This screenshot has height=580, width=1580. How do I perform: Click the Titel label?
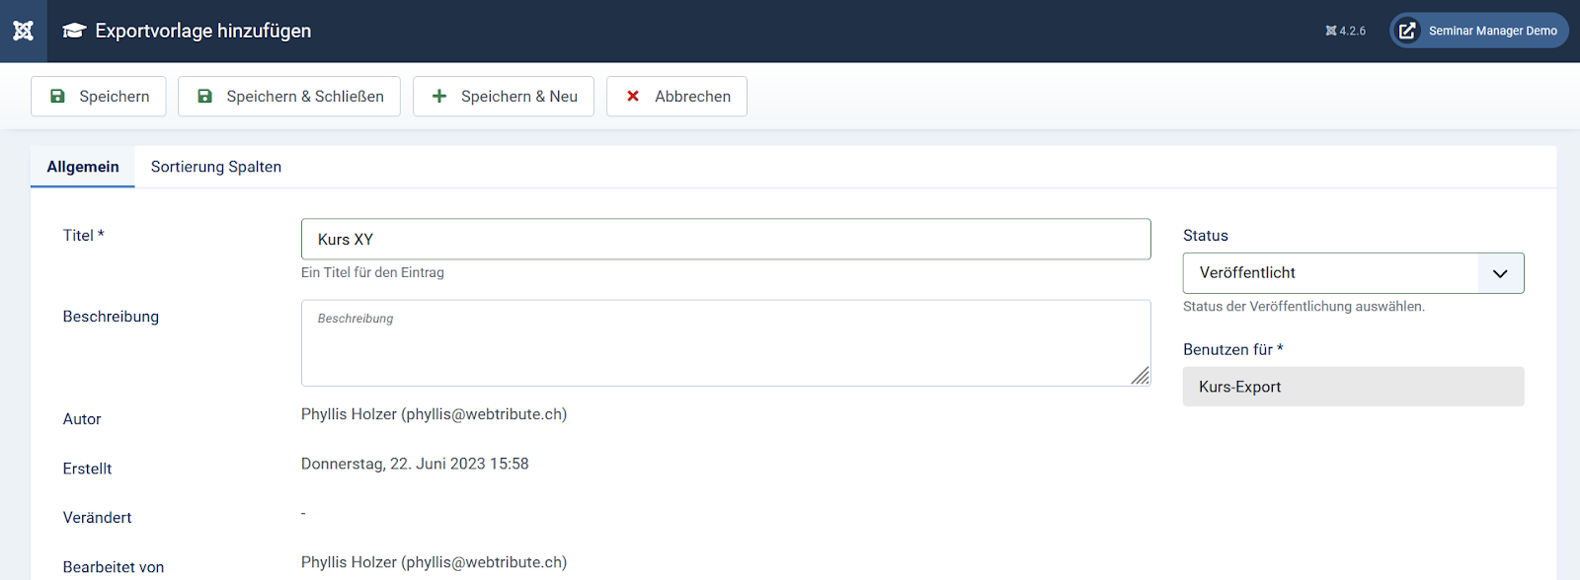coord(84,236)
